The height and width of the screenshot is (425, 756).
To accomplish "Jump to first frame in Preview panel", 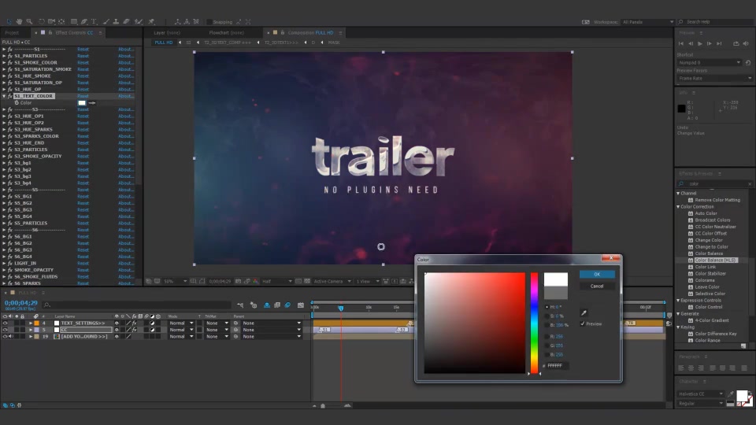I will [x=681, y=43].
